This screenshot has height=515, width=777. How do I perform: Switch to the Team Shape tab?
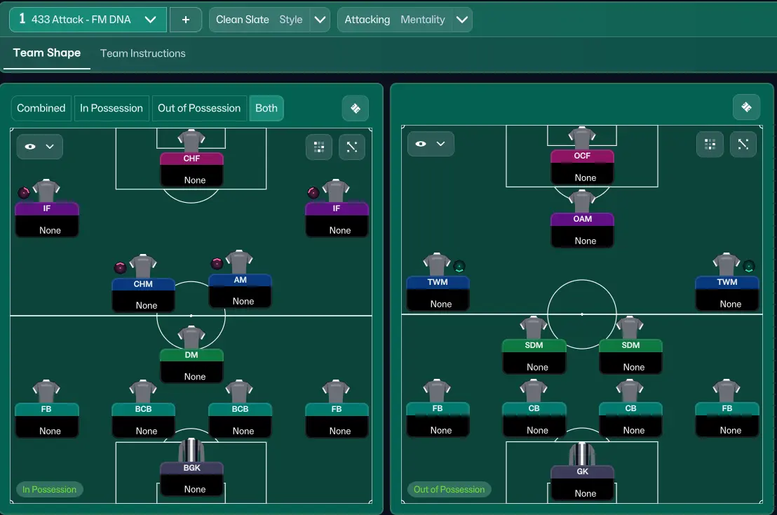46,53
